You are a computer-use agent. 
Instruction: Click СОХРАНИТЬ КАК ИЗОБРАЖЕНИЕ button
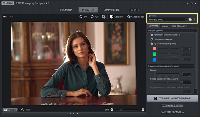172,98
